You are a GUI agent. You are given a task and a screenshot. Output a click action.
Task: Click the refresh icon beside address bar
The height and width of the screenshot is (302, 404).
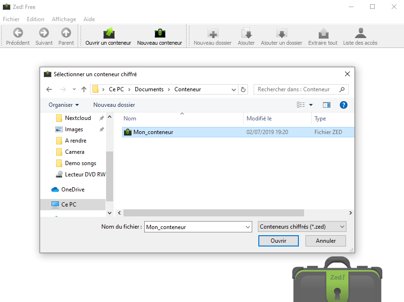coord(243,89)
